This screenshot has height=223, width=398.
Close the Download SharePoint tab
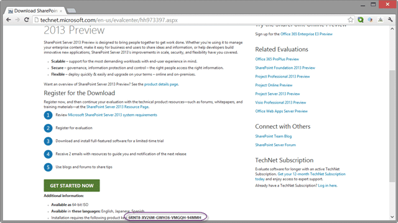pyautogui.click(x=61, y=11)
